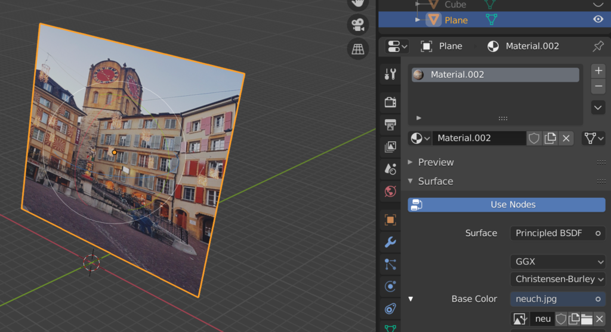Open the Object properties tab
Viewport: 611px width, 332px height.
point(390,220)
